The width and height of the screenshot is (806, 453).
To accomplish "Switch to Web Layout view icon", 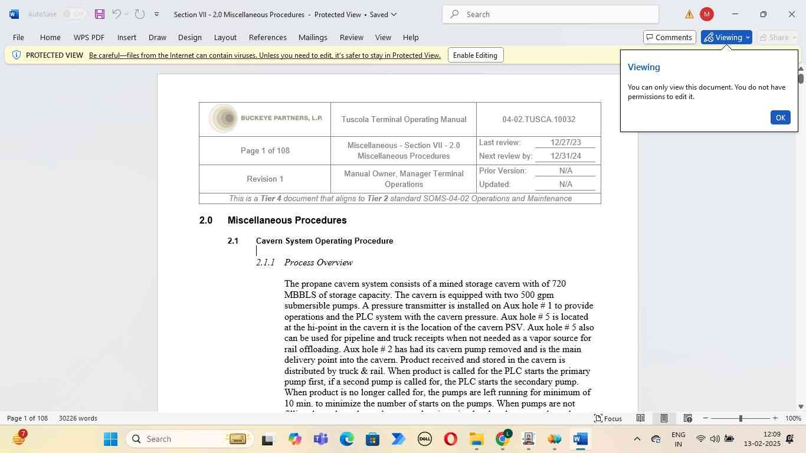I will click(687, 418).
